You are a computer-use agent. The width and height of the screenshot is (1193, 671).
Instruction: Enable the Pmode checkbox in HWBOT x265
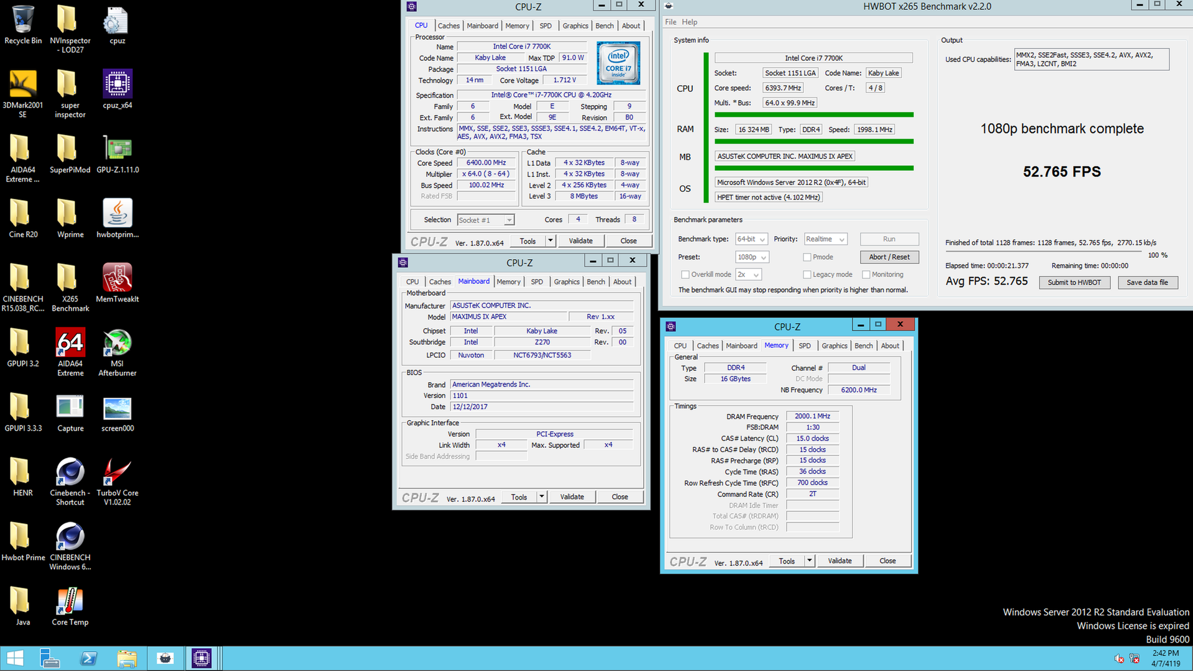point(807,257)
